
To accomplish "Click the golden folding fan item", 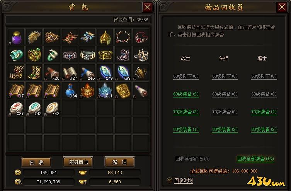I will tap(34, 37).
